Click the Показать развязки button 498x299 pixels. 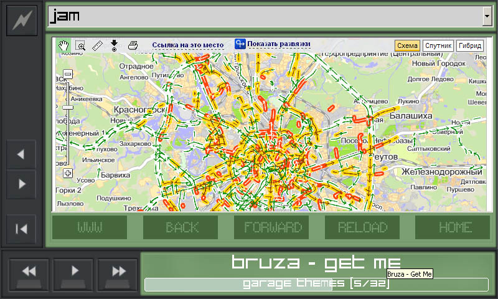273,44
